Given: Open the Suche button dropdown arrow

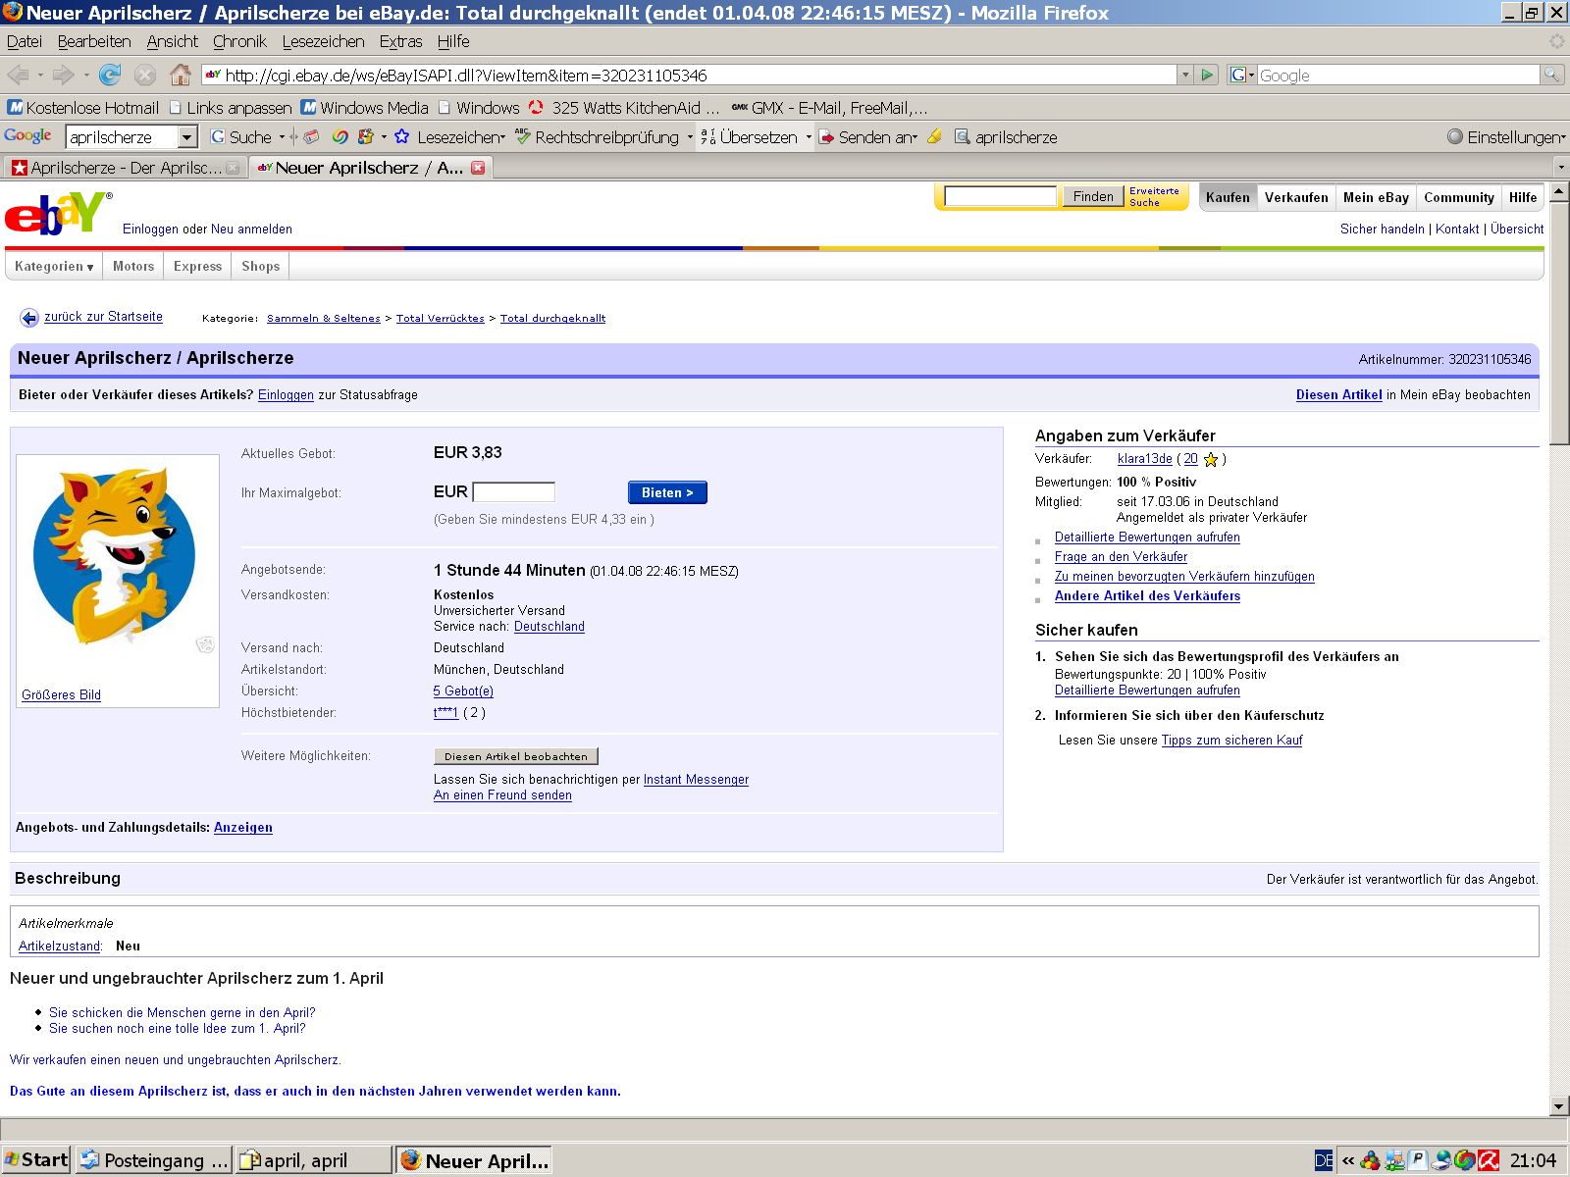Looking at the screenshot, I should (x=282, y=136).
